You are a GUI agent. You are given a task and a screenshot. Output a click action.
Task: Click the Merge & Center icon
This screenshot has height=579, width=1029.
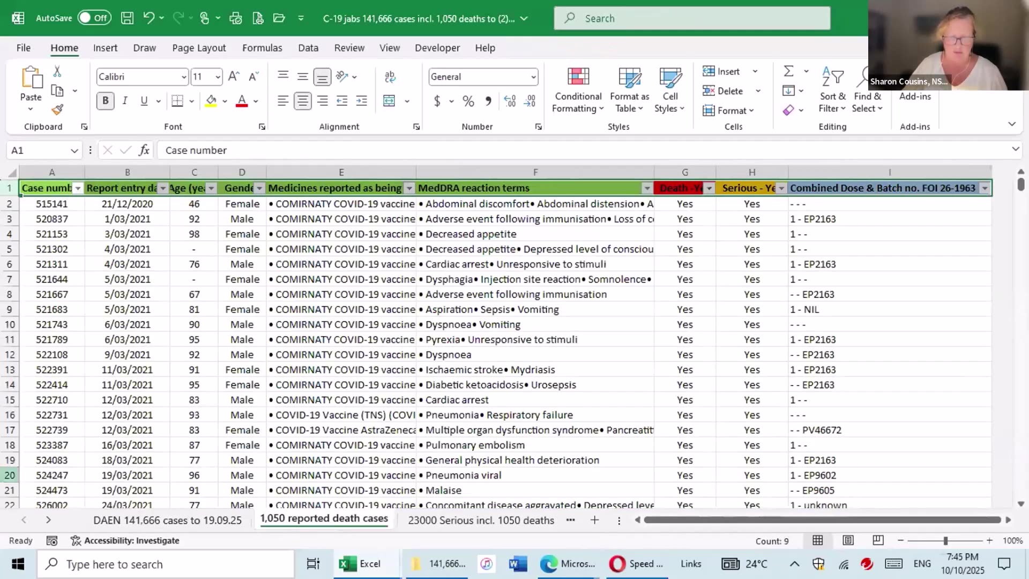coord(389,101)
